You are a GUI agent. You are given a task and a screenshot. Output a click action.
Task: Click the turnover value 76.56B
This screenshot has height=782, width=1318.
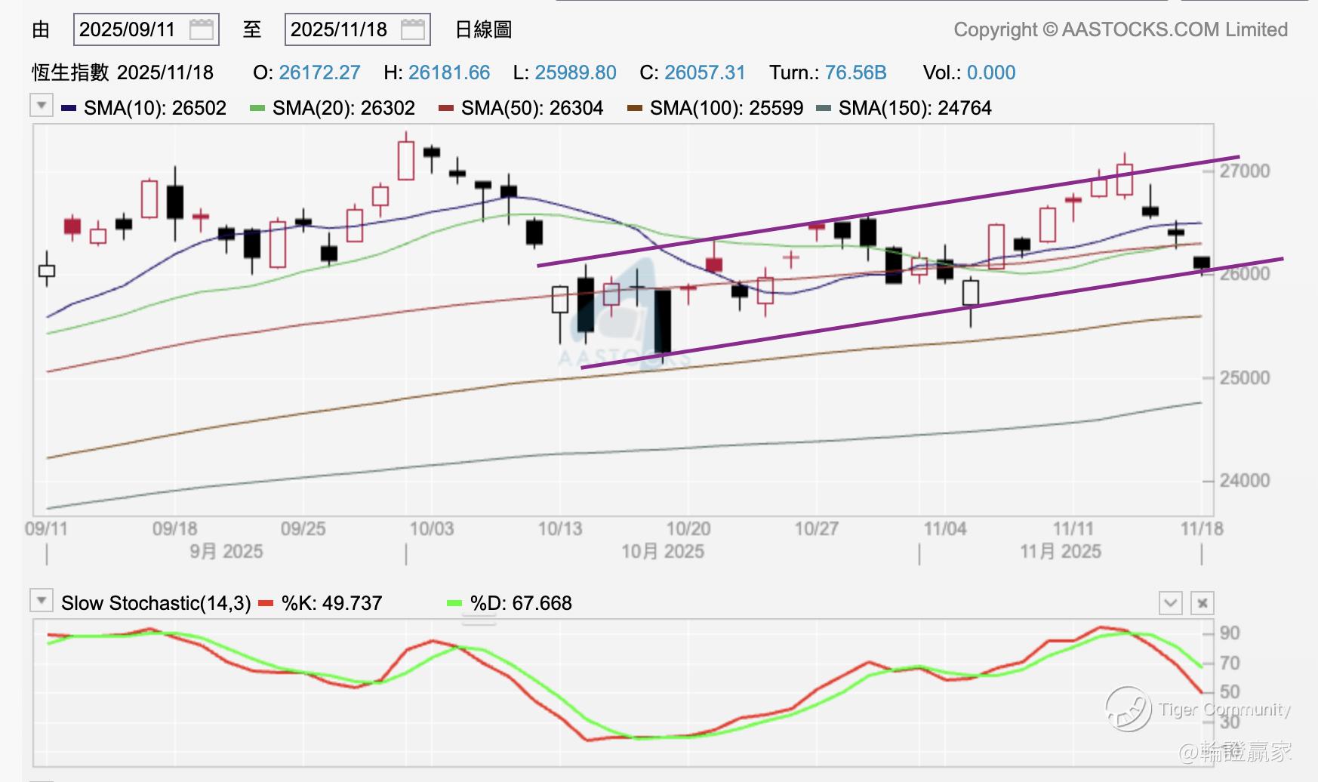pyautogui.click(x=856, y=72)
